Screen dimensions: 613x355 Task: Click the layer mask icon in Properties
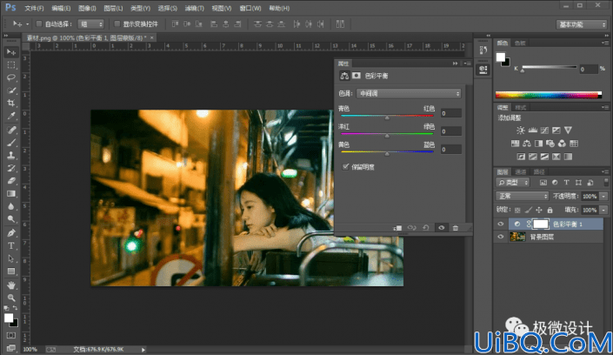click(356, 76)
